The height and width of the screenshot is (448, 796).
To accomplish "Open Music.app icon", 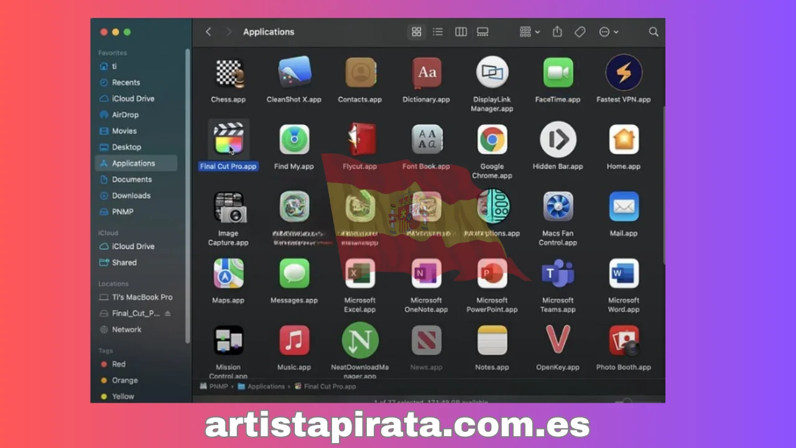I will [x=294, y=340].
